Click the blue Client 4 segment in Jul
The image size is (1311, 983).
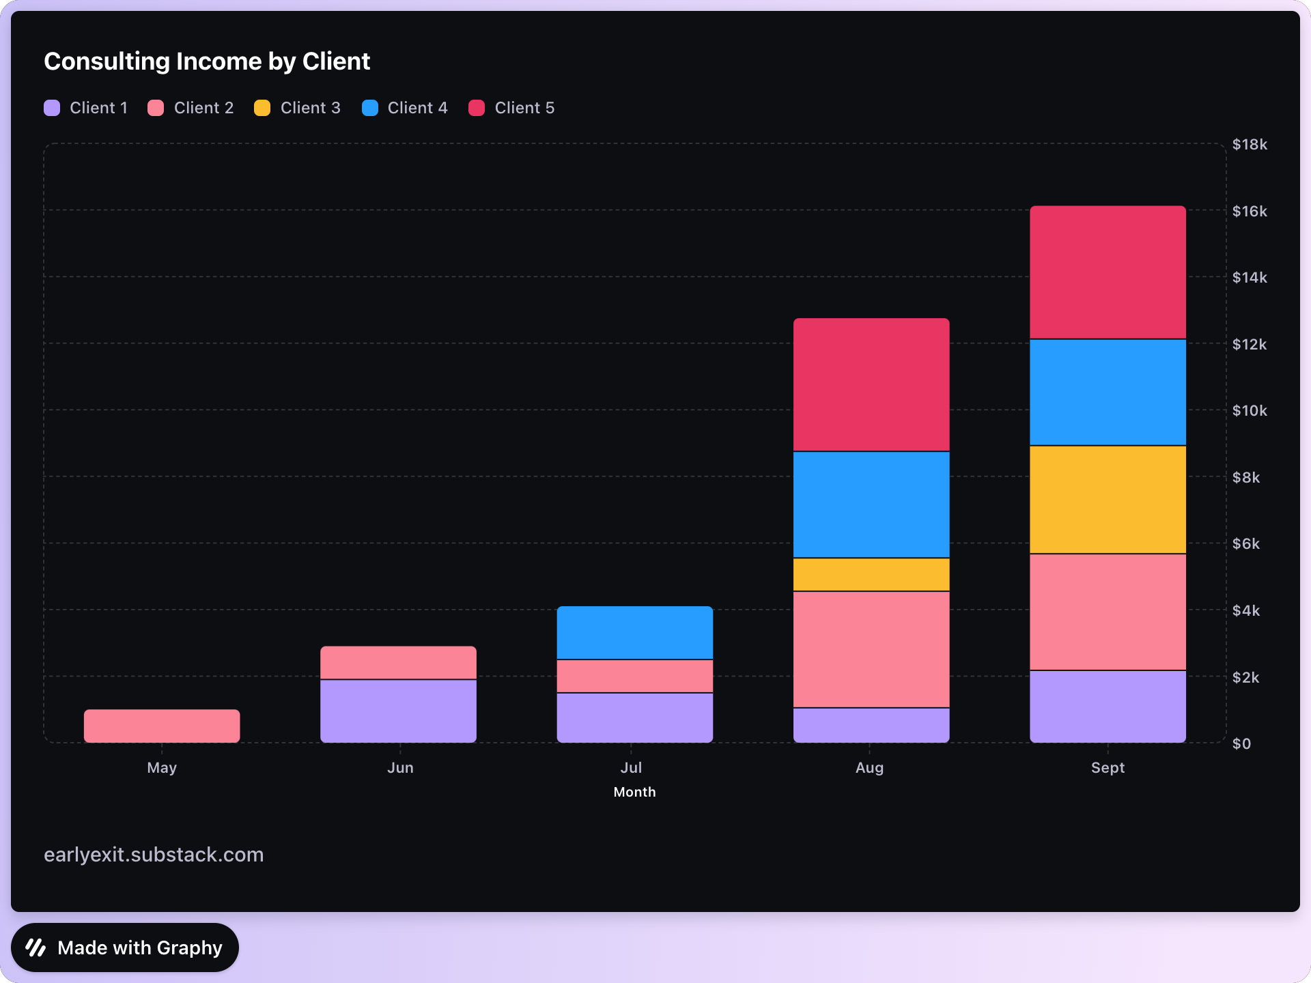pyautogui.click(x=634, y=633)
